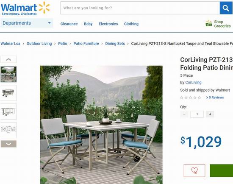The height and width of the screenshot is (184, 233).
Task: Open the CorLiving brand link
Action: (x=193, y=82)
